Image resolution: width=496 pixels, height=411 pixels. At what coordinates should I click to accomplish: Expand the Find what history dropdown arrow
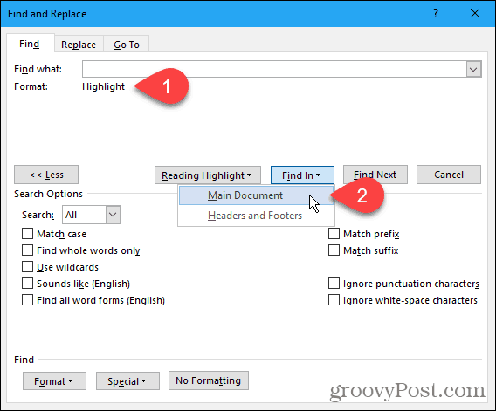pos(473,69)
